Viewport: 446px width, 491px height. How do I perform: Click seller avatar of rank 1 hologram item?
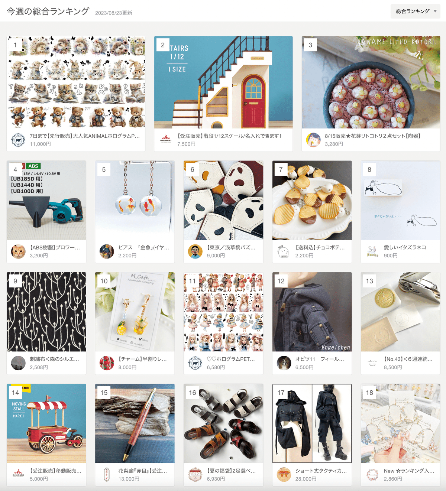click(x=18, y=140)
